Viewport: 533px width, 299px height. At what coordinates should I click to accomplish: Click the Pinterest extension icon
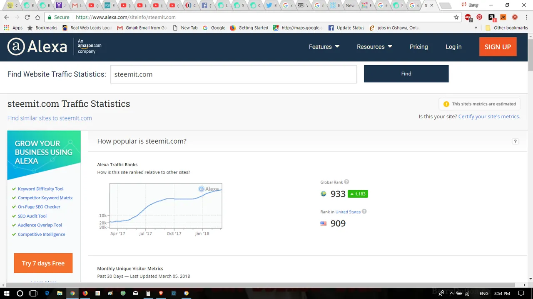(480, 17)
